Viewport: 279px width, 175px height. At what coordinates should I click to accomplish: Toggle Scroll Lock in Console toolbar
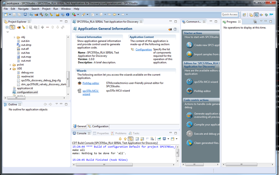coord(142,139)
